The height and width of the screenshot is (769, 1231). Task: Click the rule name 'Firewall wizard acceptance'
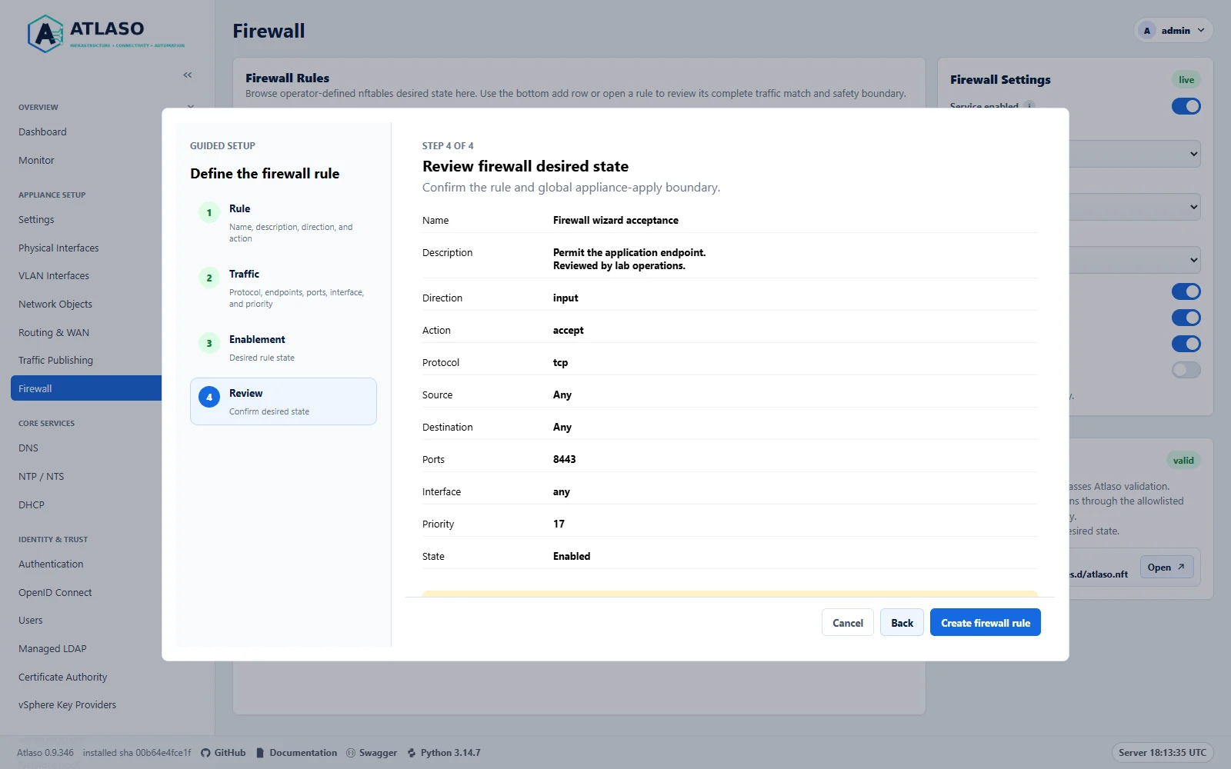pos(615,221)
